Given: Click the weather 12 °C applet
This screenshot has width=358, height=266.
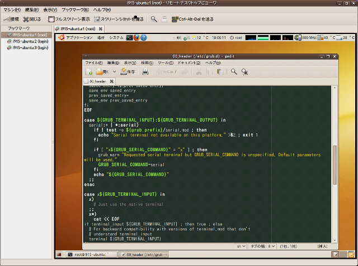Looking at the screenshot, I should tap(200, 38).
